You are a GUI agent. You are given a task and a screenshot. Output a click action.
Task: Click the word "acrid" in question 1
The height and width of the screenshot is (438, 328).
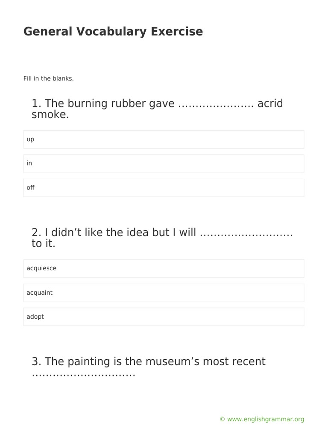click(x=270, y=104)
